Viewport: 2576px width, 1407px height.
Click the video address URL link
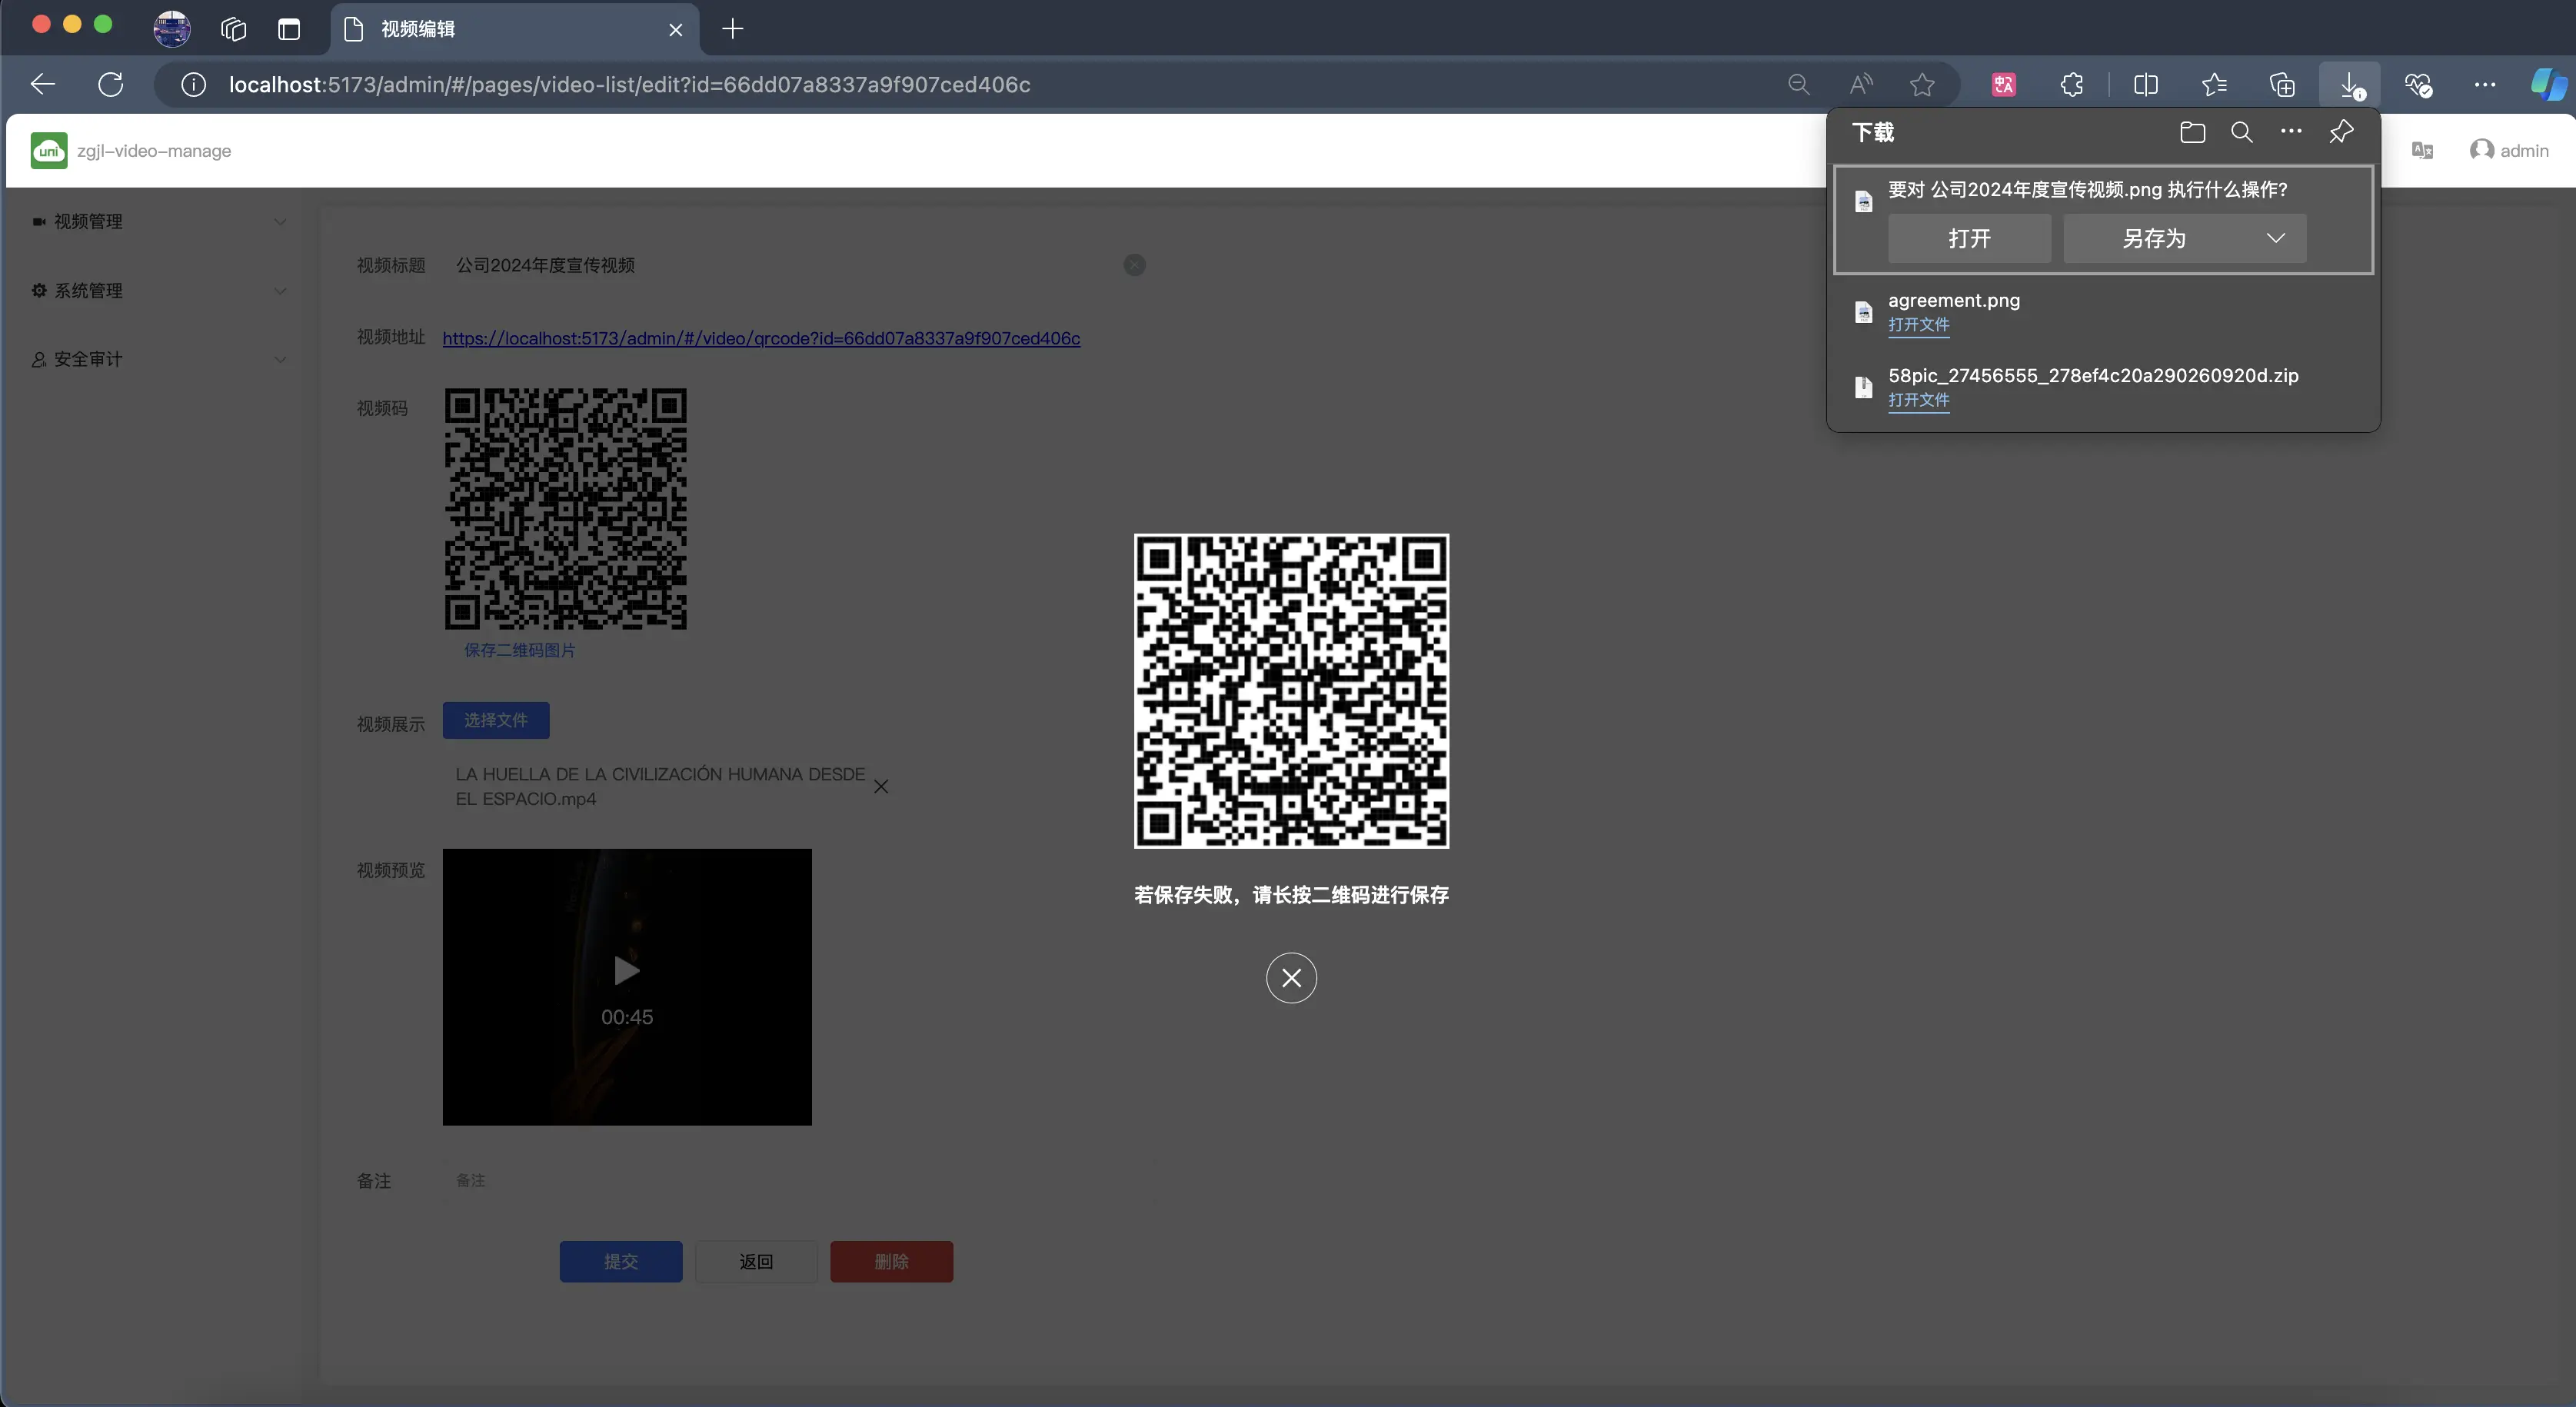(x=761, y=338)
